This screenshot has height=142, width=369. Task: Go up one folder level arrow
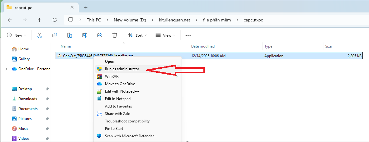click(x=40, y=20)
